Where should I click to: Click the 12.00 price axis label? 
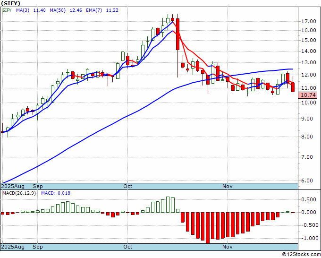click(309, 75)
